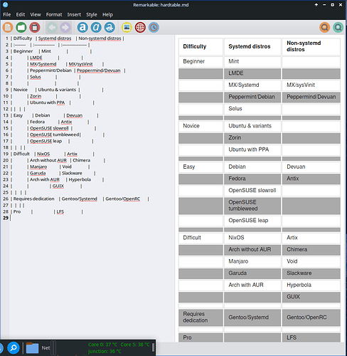This screenshot has height=356, width=347.
Task: Zoom out with orange magnifier icon
Action: (x=325, y=28)
